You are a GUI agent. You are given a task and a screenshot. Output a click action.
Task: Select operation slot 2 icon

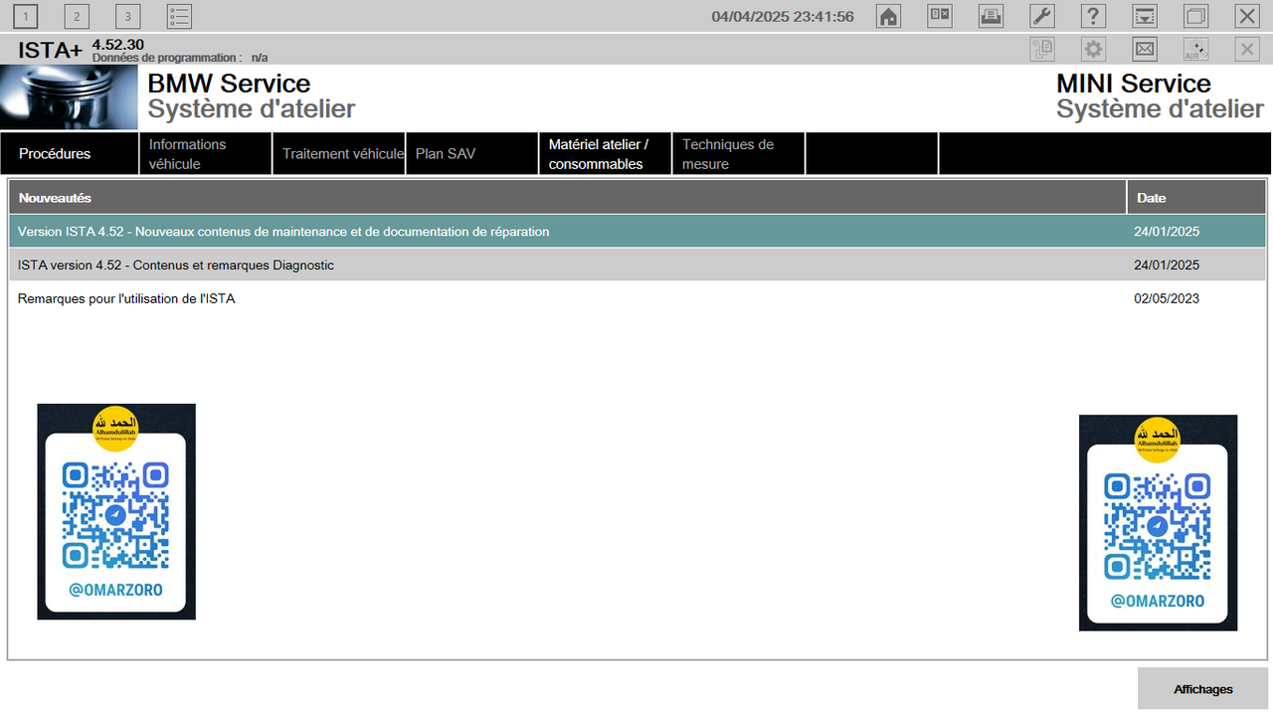(77, 16)
